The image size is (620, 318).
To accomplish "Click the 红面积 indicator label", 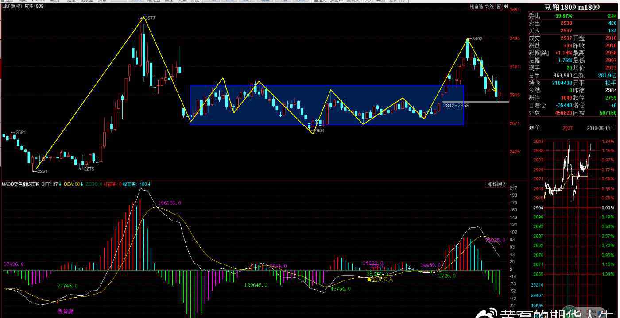I will point(110,184).
